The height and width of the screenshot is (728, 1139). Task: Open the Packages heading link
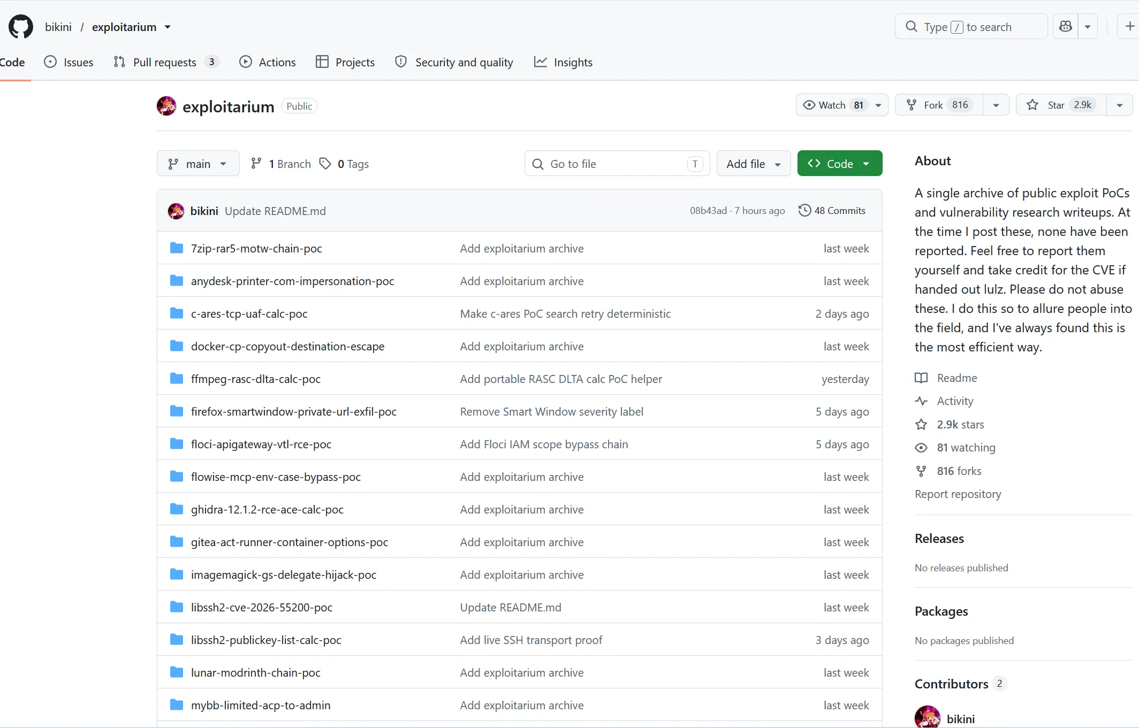click(x=941, y=611)
